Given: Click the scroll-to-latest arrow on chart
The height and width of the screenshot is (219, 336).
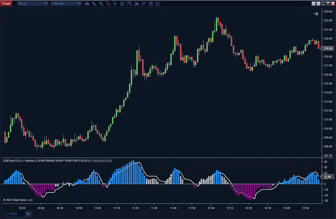Looking at the screenshot, I should click(315, 14).
